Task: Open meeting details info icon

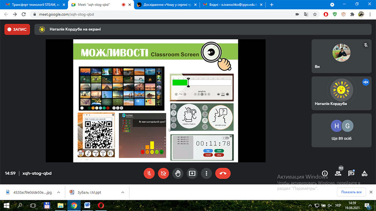Action: tap(325, 173)
